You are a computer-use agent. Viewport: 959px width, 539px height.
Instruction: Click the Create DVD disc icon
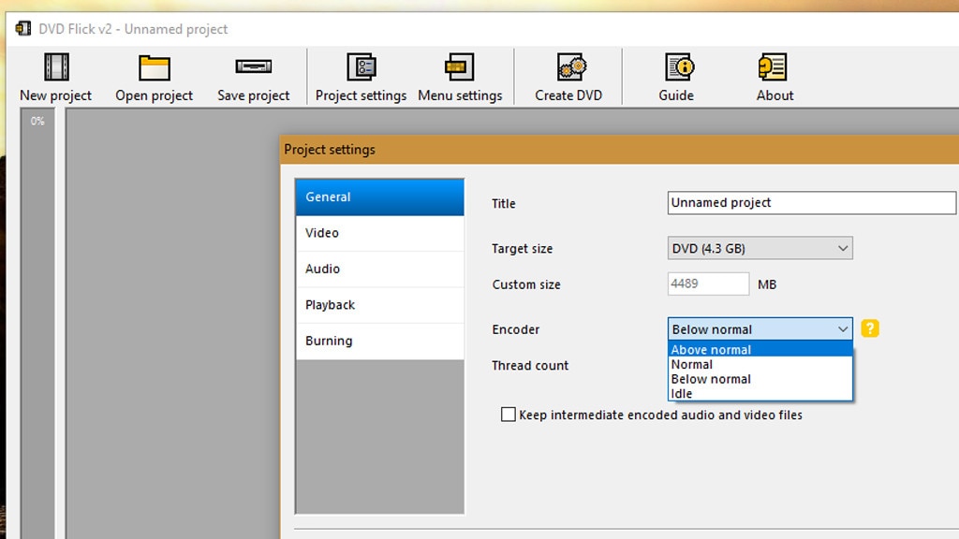(571, 67)
